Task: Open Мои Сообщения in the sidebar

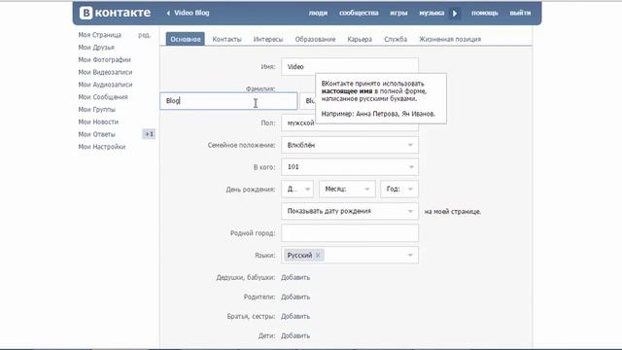Action: (x=103, y=97)
